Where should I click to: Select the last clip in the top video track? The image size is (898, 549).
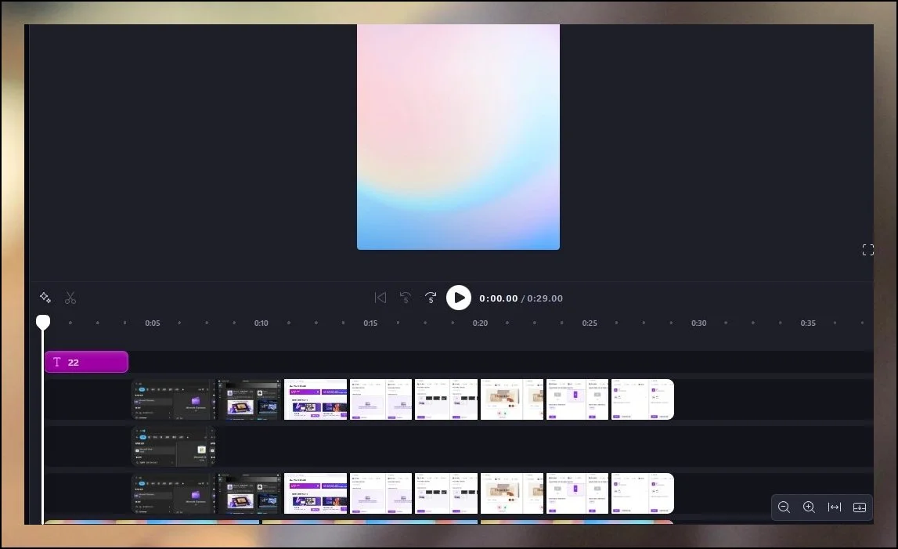[x=642, y=399]
